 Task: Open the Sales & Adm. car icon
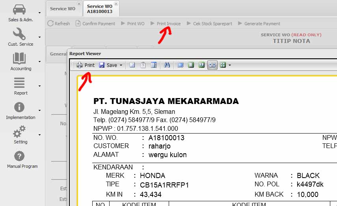click(19, 9)
